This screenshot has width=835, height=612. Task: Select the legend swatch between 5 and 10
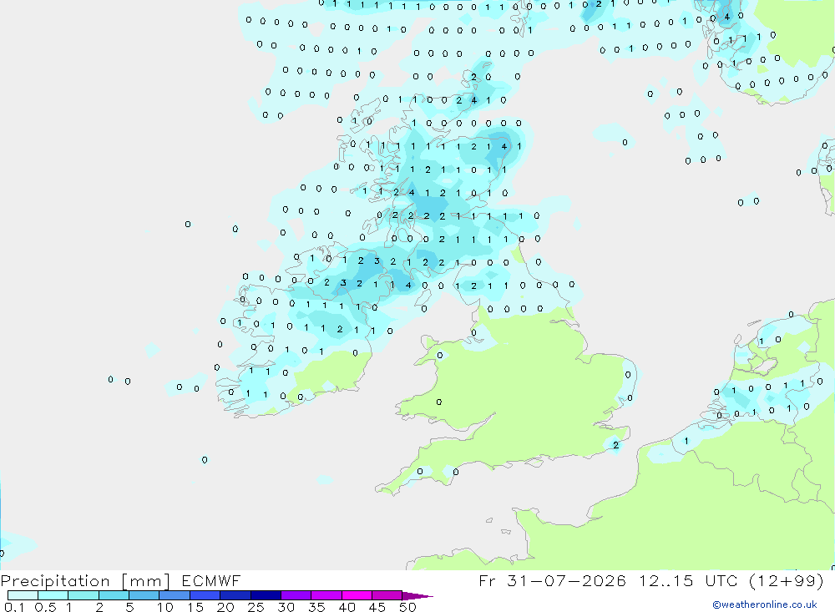coord(144,595)
